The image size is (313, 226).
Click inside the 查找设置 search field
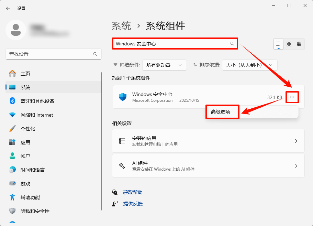click(52, 54)
